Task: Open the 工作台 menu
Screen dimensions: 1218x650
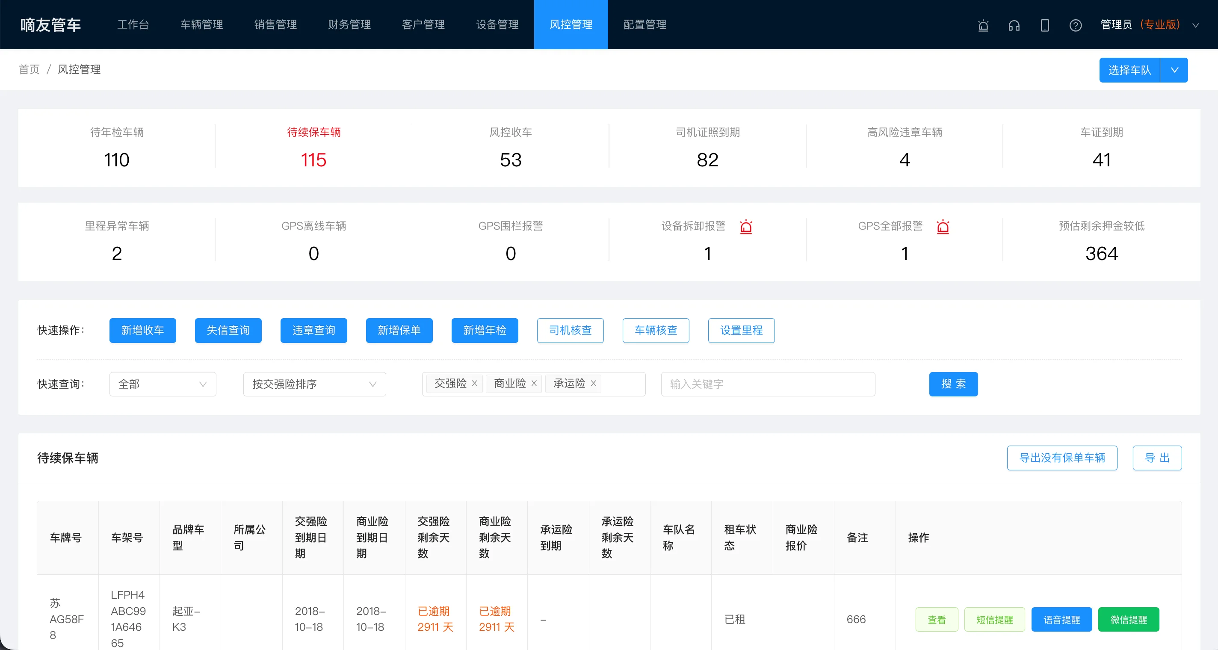Action: tap(133, 24)
